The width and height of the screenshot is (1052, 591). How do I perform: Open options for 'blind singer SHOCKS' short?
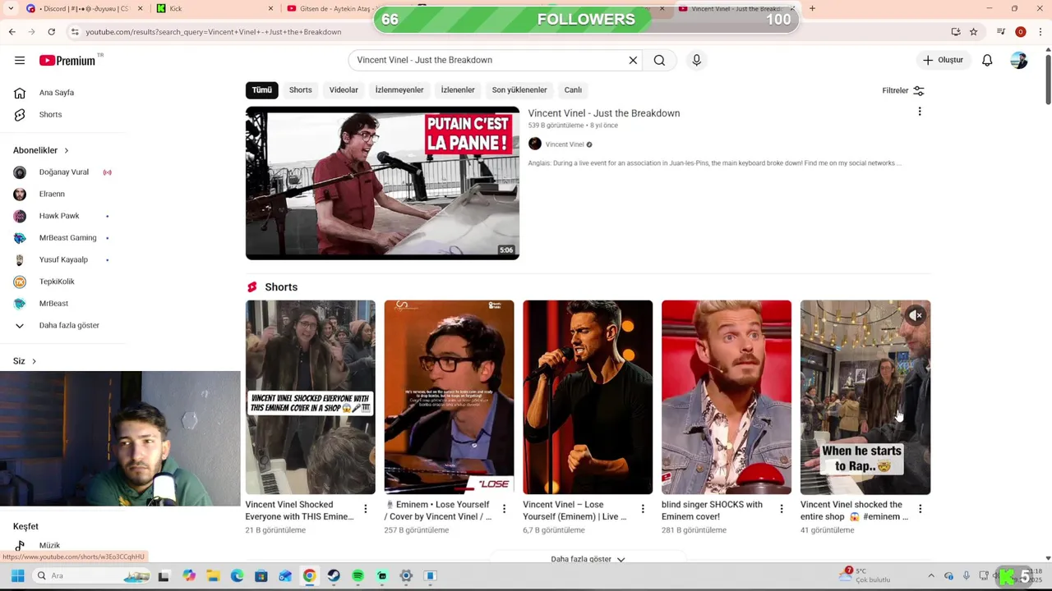(x=782, y=509)
